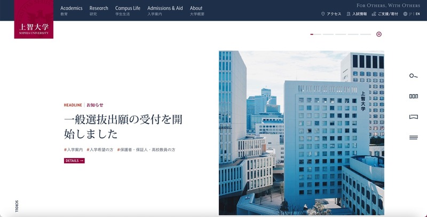This screenshot has width=427, height=217.
Task: Open search via magnifier icon in sidebar
Action: pos(413,76)
